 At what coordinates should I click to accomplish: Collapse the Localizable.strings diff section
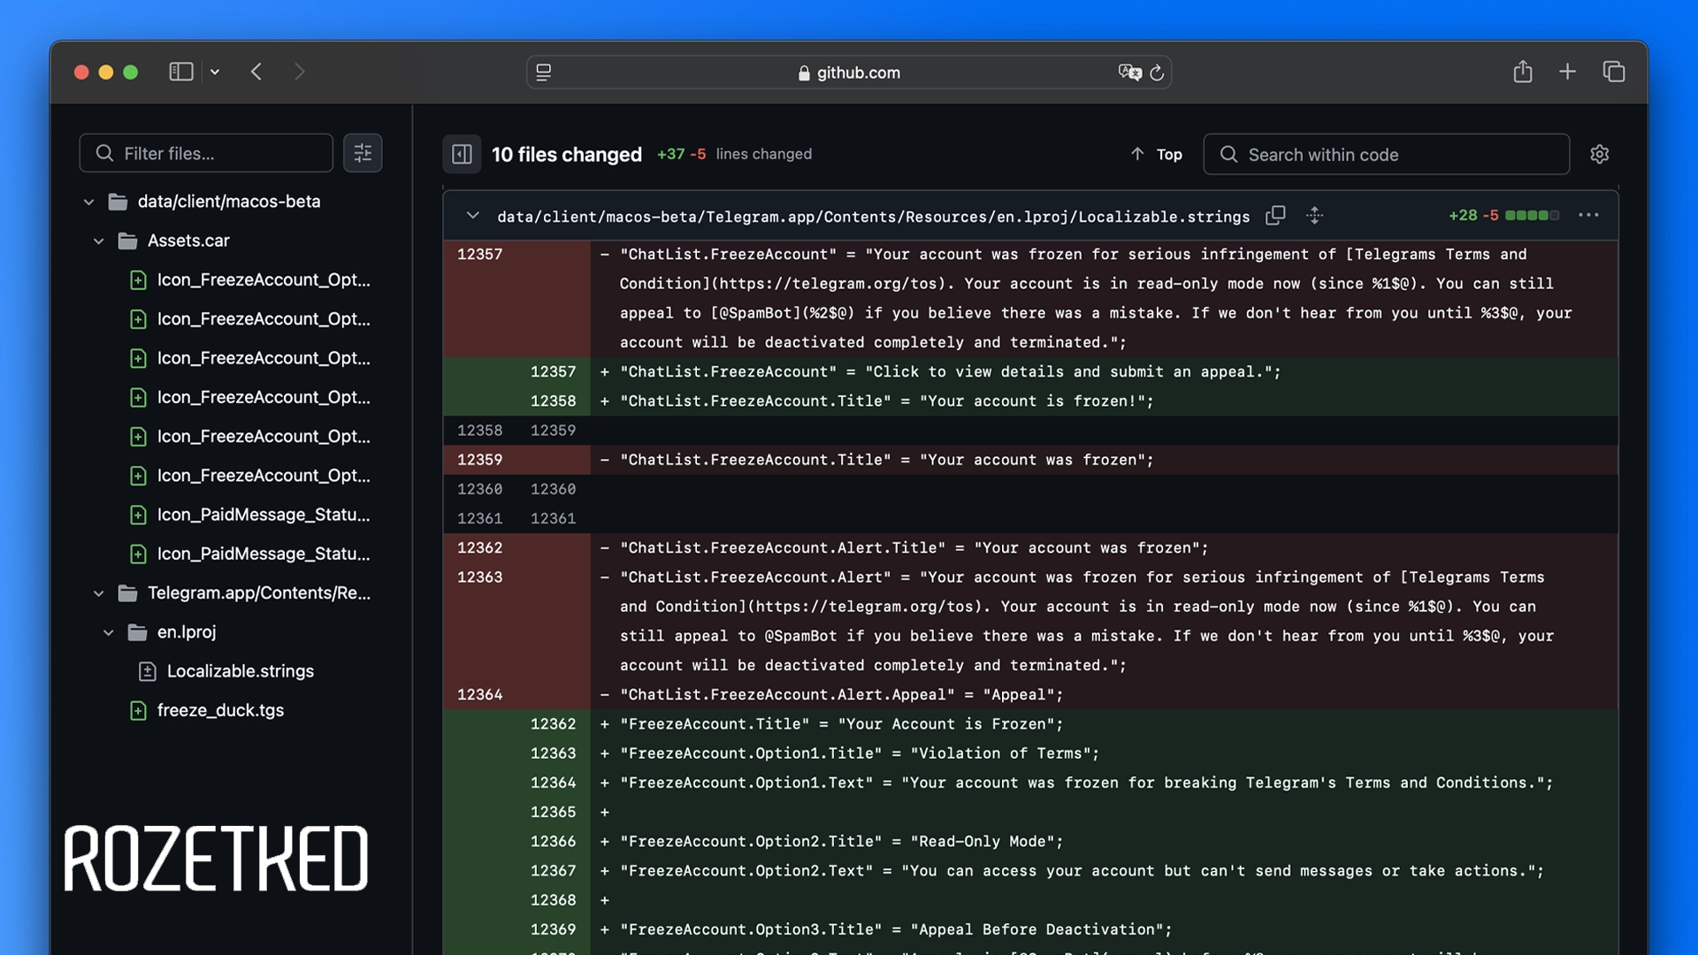pyautogui.click(x=473, y=216)
